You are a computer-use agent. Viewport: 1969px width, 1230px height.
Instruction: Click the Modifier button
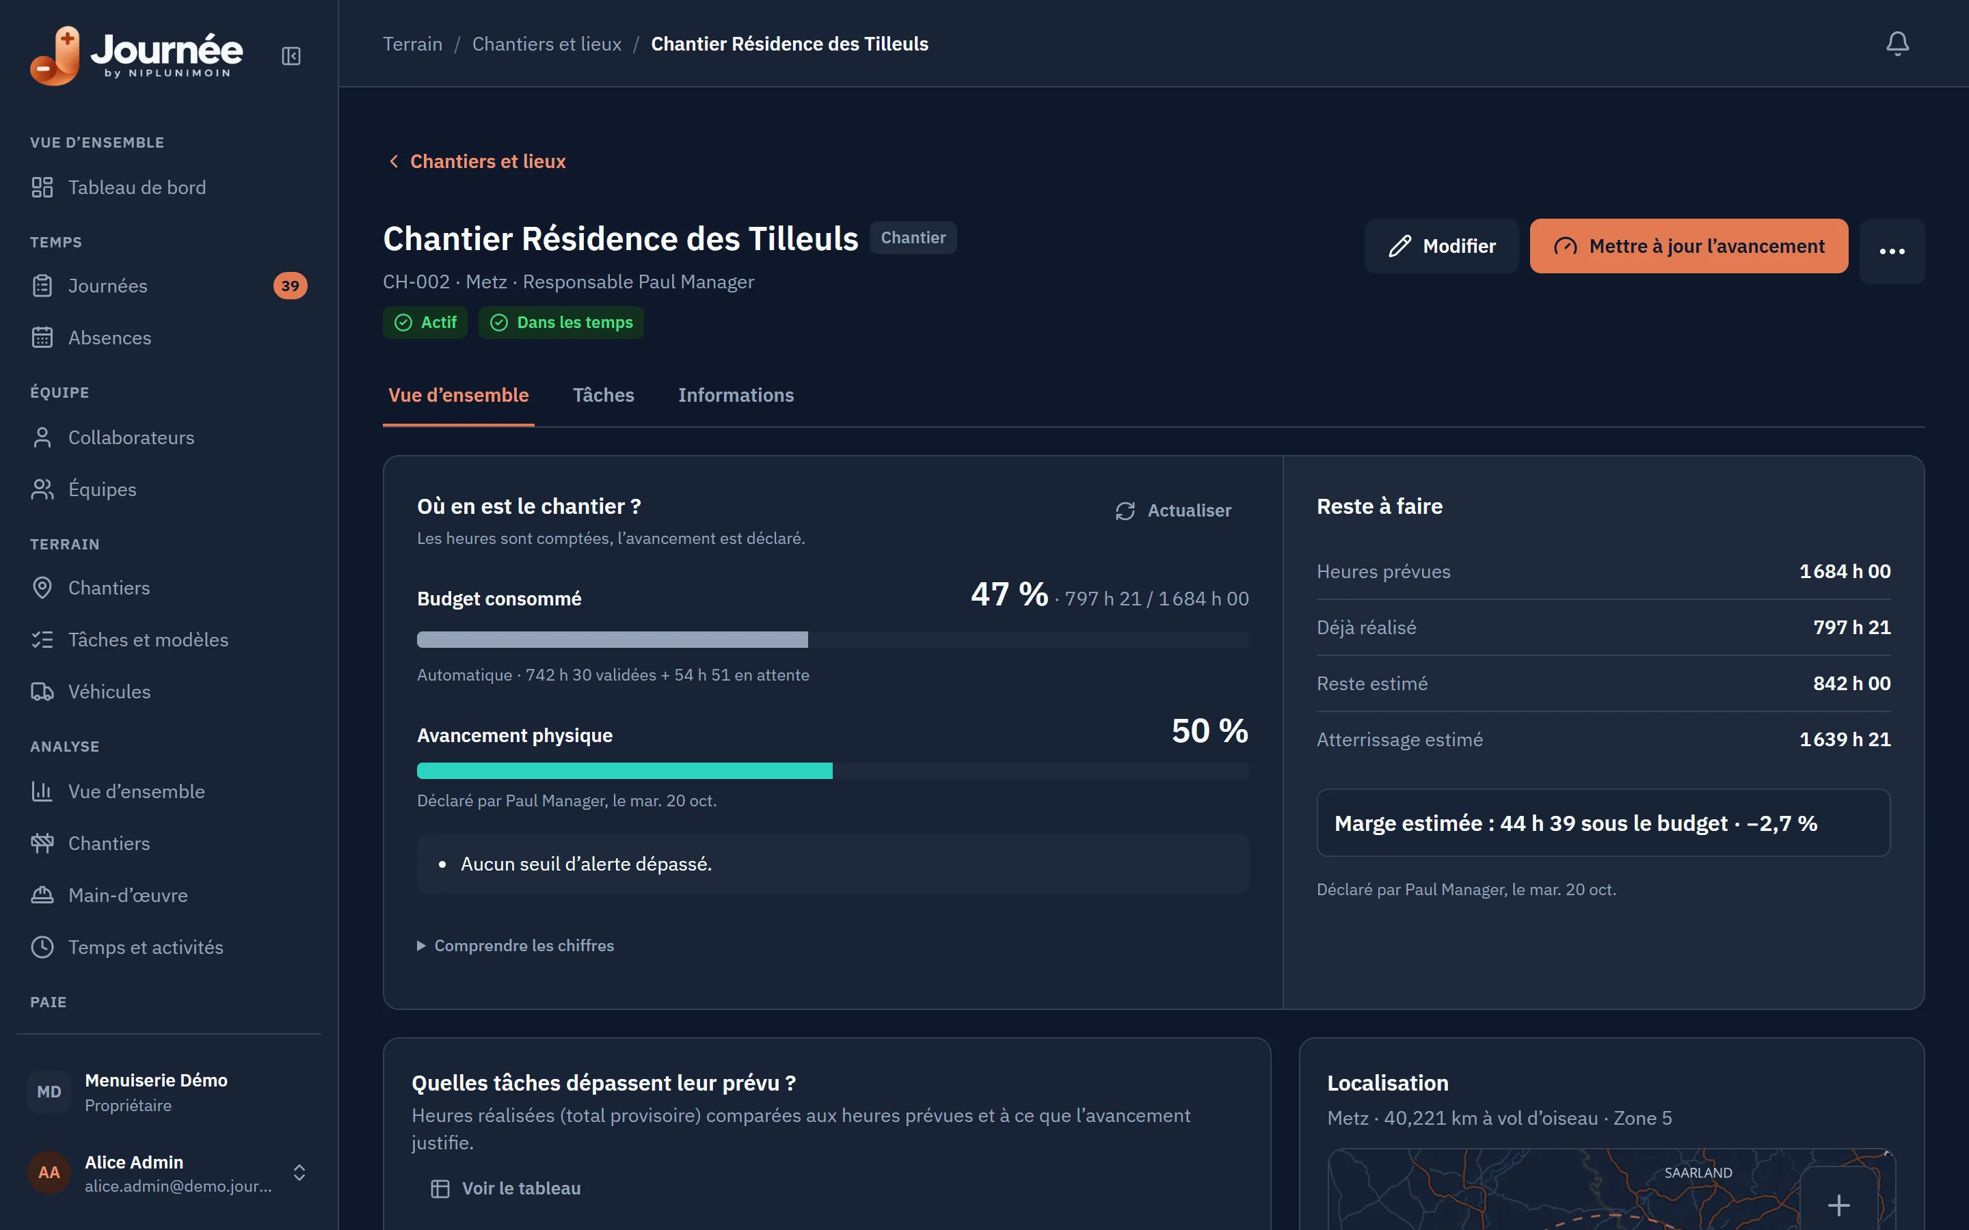point(1441,247)
